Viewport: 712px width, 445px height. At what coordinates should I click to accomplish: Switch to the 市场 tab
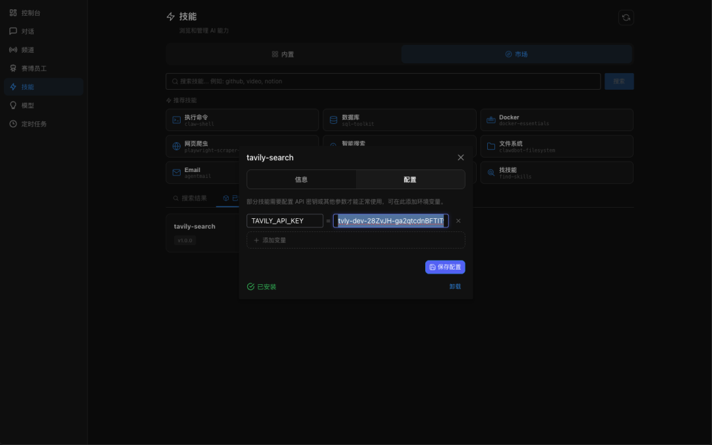[517, 55]
